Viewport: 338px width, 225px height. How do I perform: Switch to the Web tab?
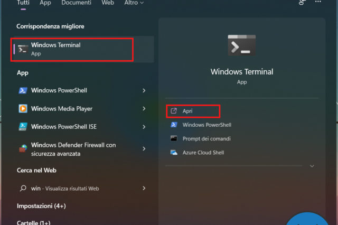(108, 3)
